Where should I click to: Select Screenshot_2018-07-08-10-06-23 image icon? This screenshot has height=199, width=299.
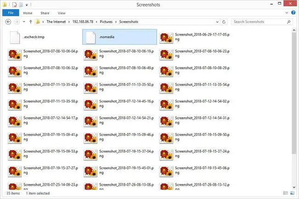pos(167,55)
